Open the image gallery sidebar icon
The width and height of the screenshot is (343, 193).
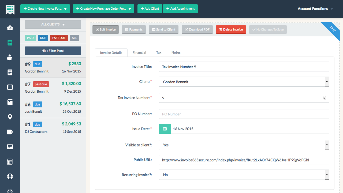pyautogui.click(x=10, y=146)
